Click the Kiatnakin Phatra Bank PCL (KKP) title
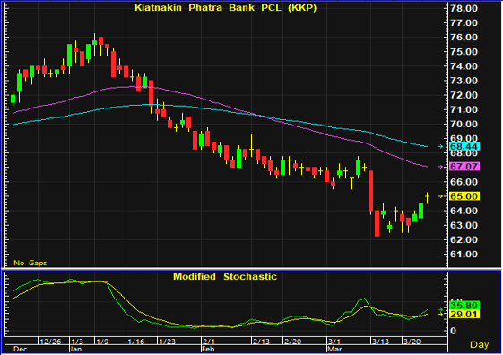 click(226, 8)
